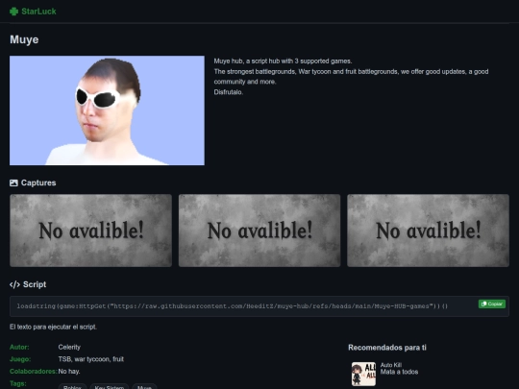Viewport: 519px width, 389px height.
Task: Open the StarLuck home link text
Action: pos(38,12)
